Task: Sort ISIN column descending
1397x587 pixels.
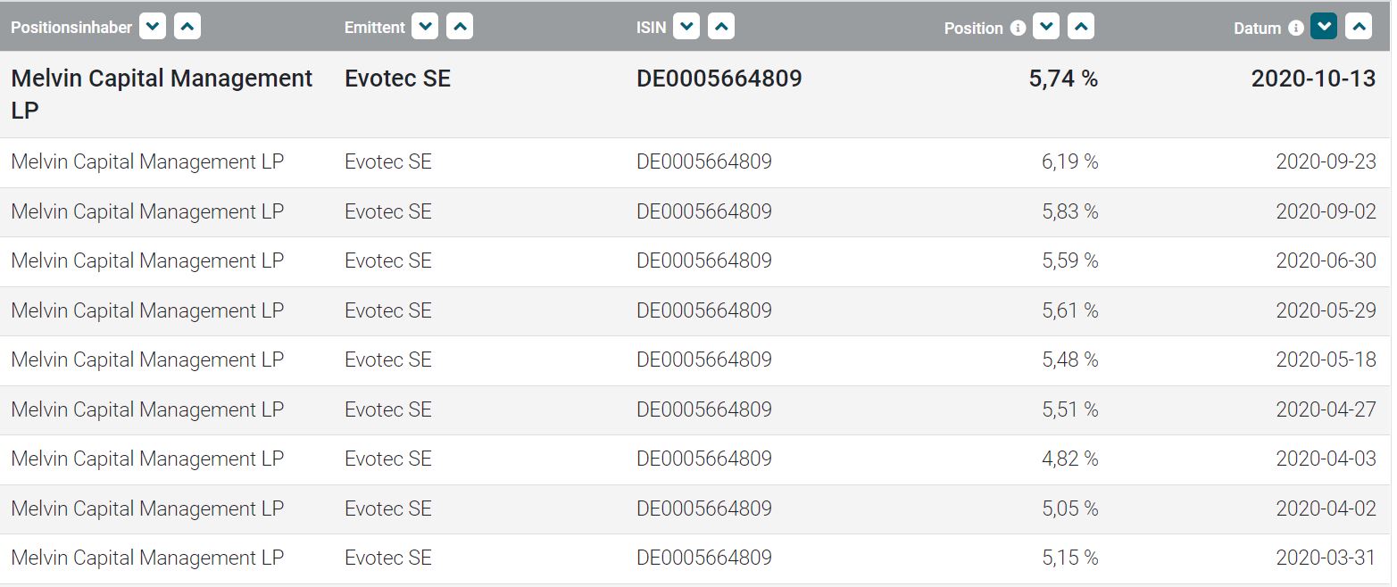Action: click(x=686, y=28)
